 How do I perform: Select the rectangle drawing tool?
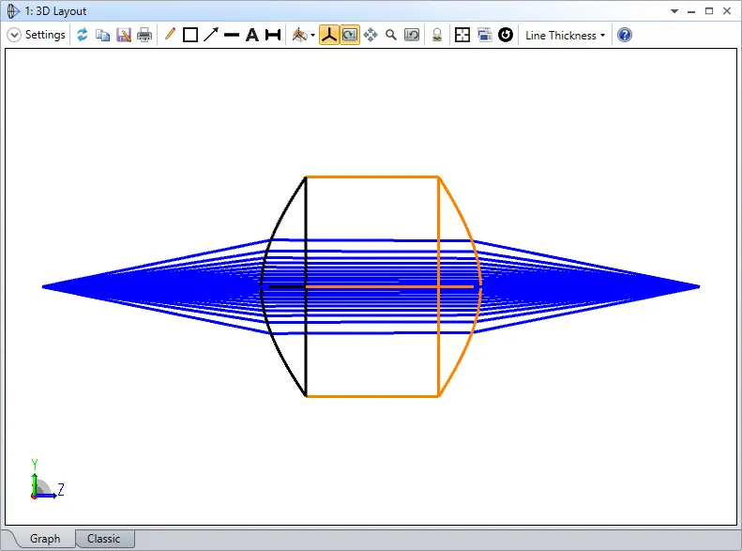190,35
